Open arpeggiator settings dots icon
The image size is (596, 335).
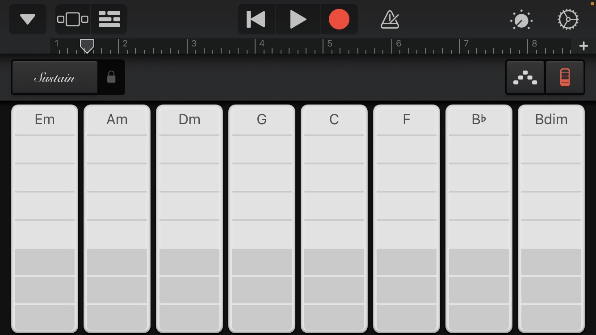[525, 77]
